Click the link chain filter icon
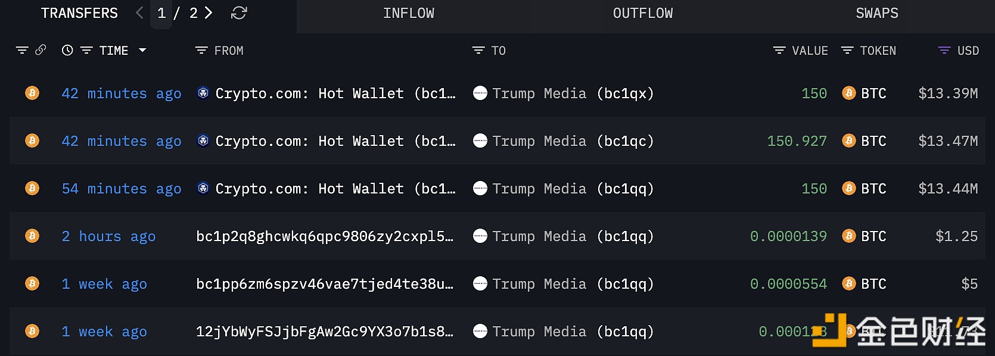The height and width of the screenshot is (356, 995). (41, 51)
